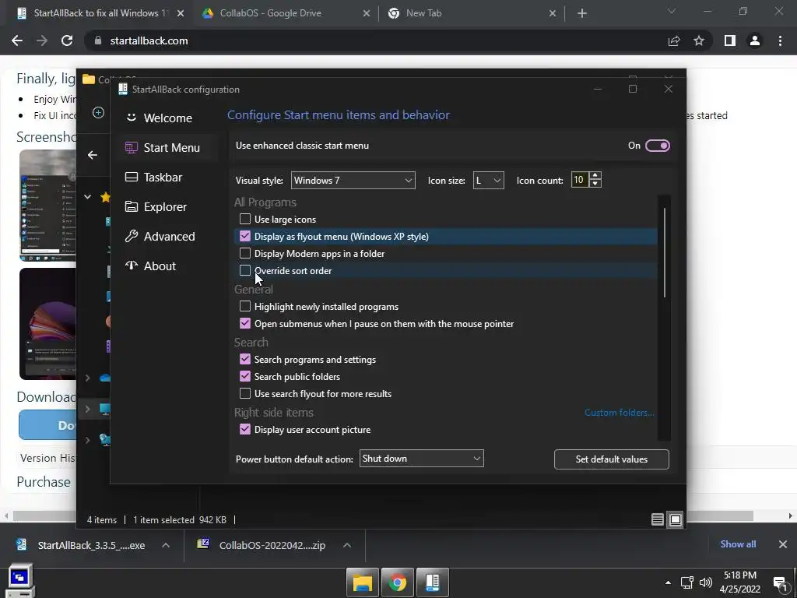The image size is (797, 598).
Task: Increase icon count with up arrow
Action: coord(595,175)
